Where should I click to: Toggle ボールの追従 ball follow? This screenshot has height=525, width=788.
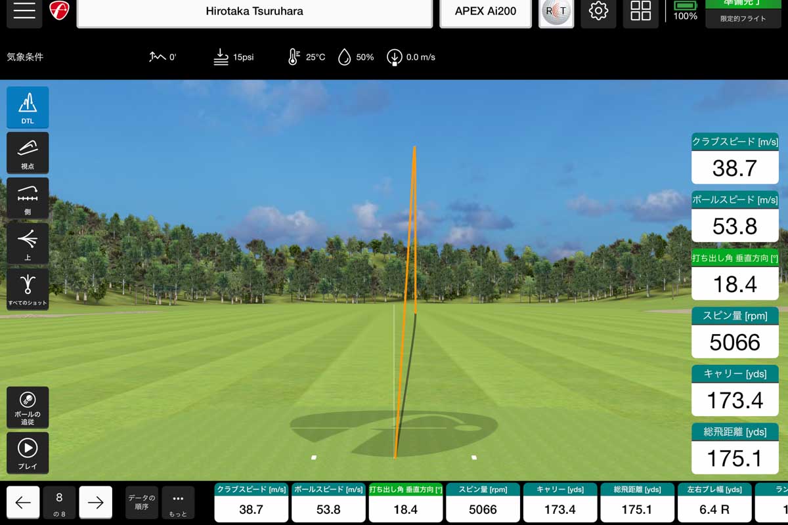click(x=28, y=408)
